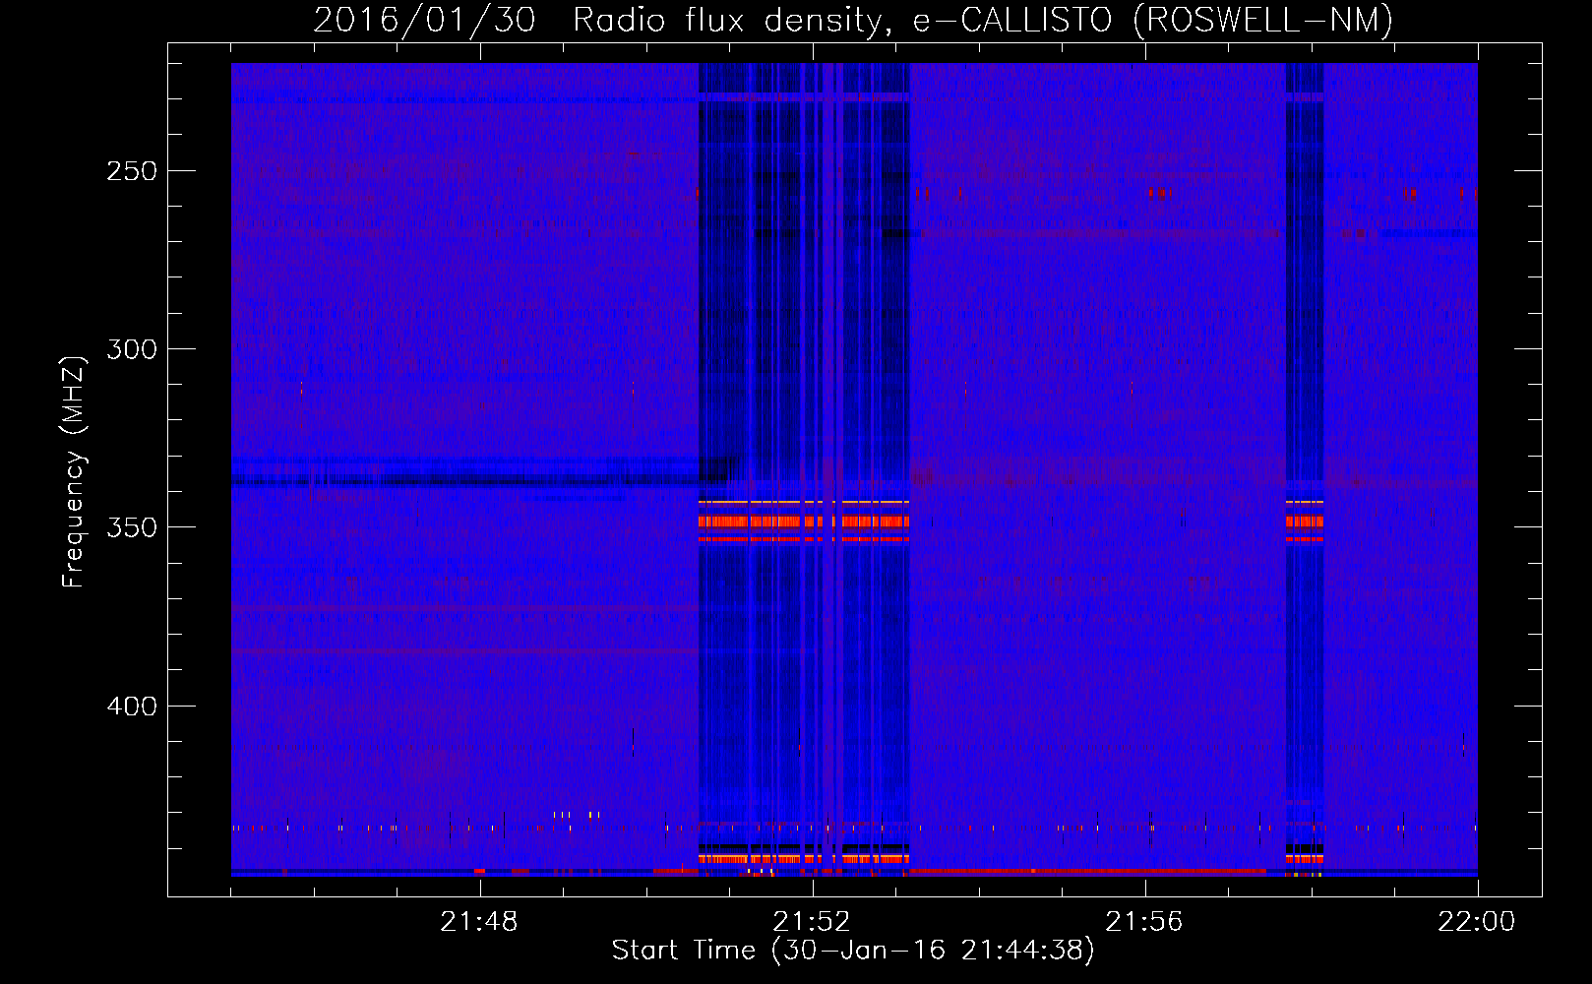Click the 350 frequency tick label

132,527
